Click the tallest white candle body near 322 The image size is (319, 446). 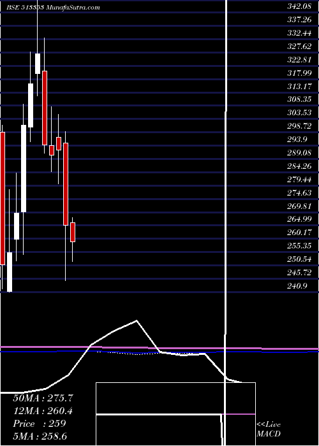[x=38, y=64]
